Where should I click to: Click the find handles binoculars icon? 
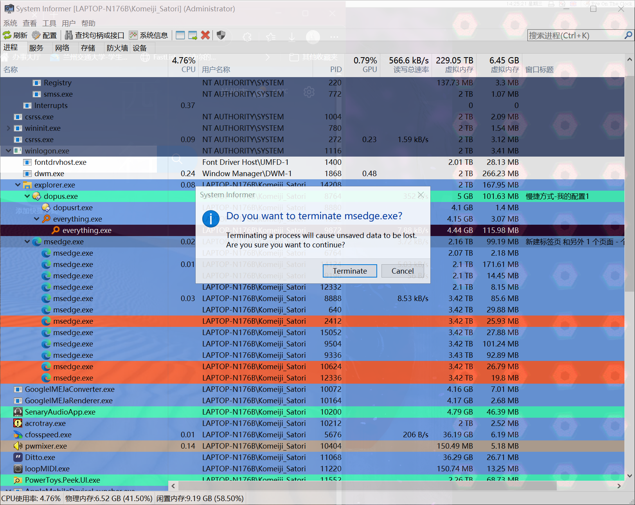[69, 35]
